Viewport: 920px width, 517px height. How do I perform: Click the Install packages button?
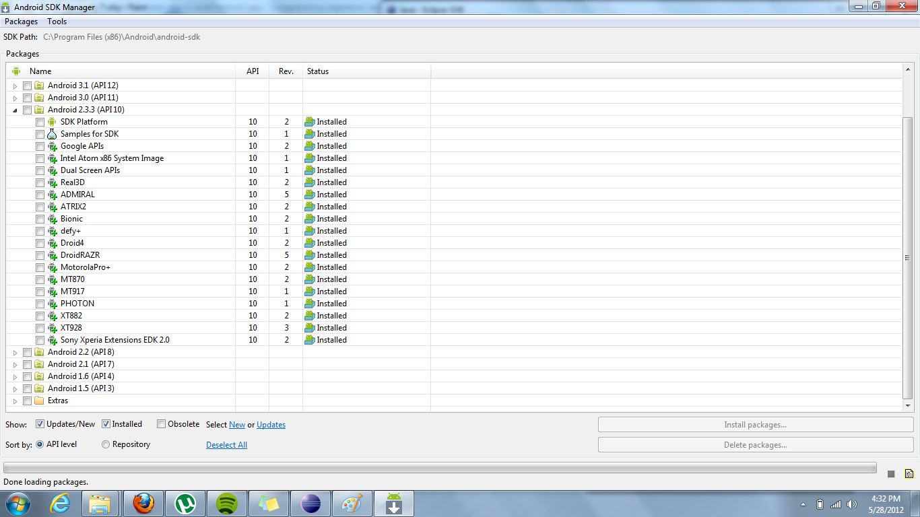(x=756, y=425)
